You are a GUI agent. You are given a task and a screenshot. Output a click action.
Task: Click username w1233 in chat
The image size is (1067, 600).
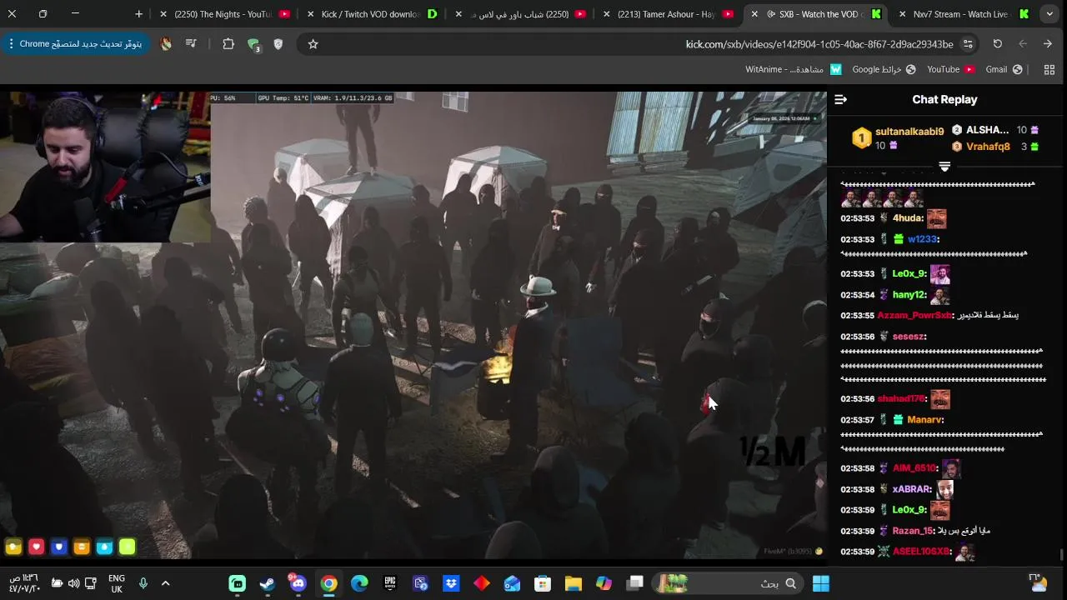[923, 239]
